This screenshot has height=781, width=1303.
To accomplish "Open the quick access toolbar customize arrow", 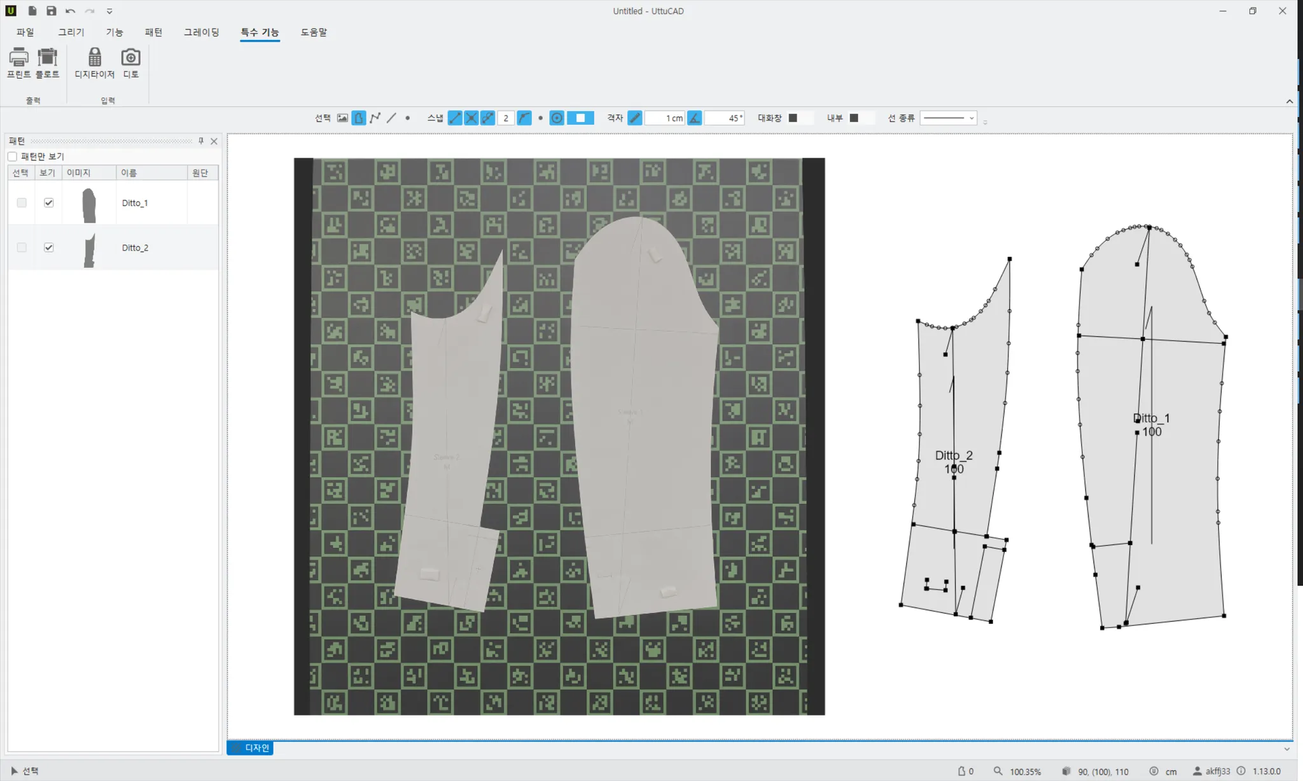I will [x=109, y=11].
